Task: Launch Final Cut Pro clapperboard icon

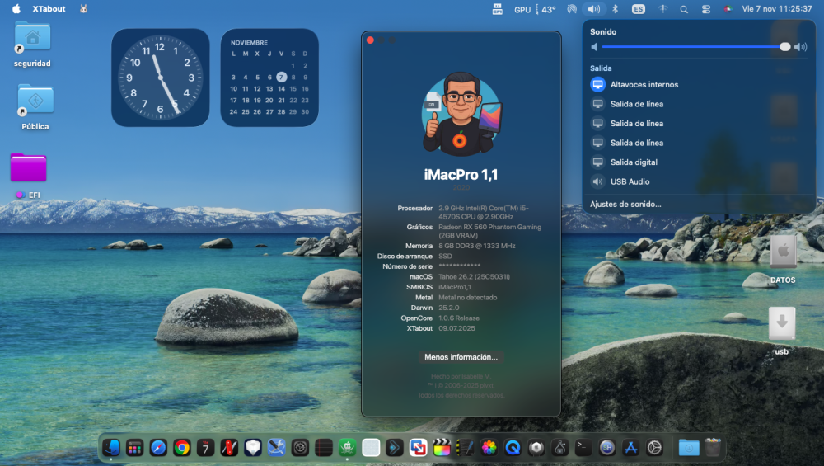Action: [442, 448]
